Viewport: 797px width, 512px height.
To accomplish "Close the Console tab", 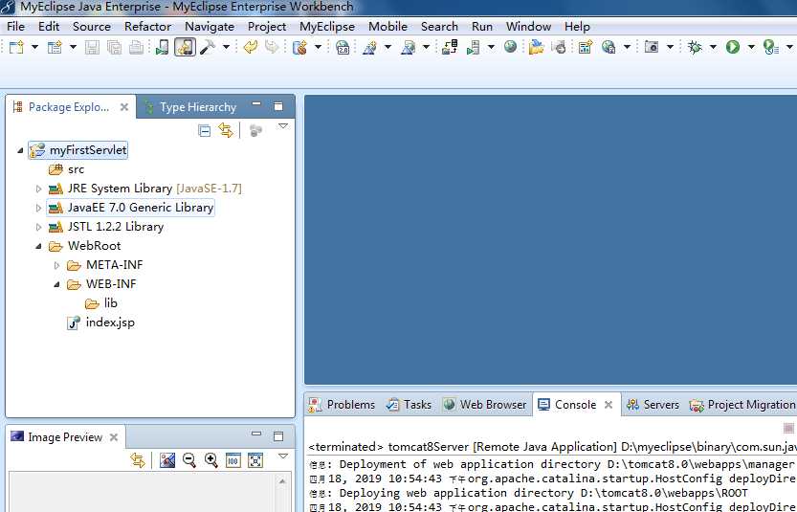I will pyautogui.click(x=609, y=405).
